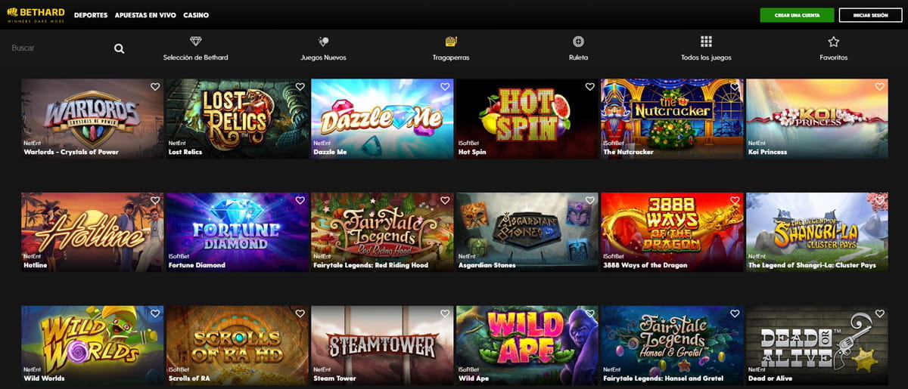Select the Juegos Nuevos icon
Screen dimensions: 908x389
pos(324,42)
